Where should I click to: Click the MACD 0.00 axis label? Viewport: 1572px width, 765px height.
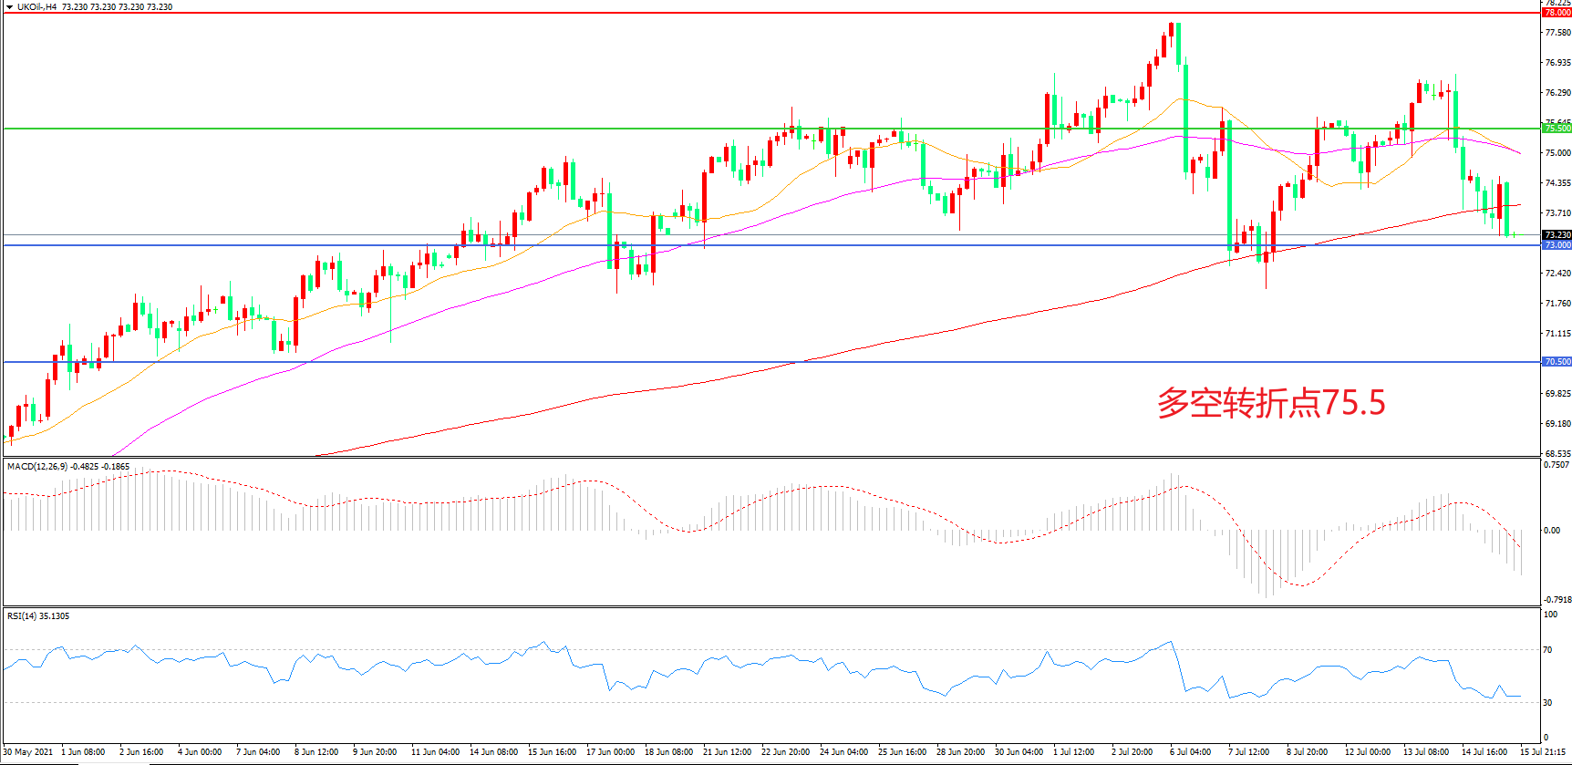coord(1551,531)
